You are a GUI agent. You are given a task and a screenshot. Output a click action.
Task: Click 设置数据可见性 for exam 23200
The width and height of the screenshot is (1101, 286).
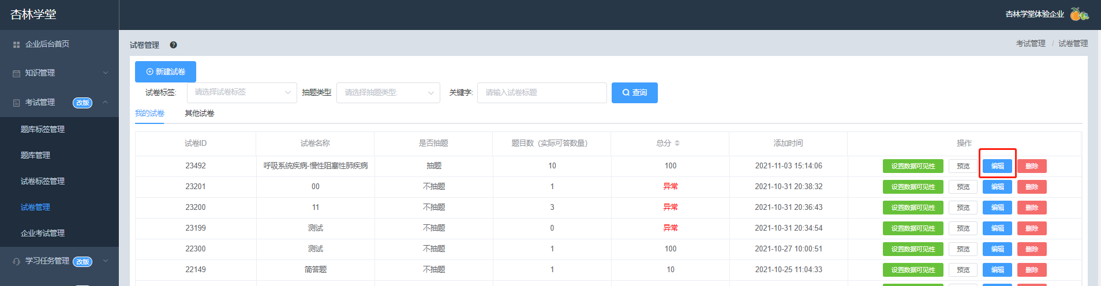coord(913,208)
